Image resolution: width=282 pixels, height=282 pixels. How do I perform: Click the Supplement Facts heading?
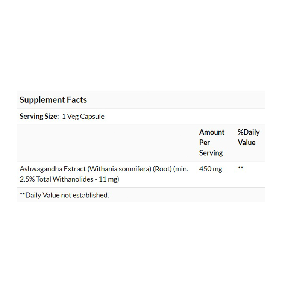(53, 100)
